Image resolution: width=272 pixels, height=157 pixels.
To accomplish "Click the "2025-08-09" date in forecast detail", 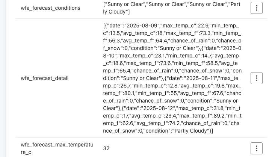I will (141, 26).
